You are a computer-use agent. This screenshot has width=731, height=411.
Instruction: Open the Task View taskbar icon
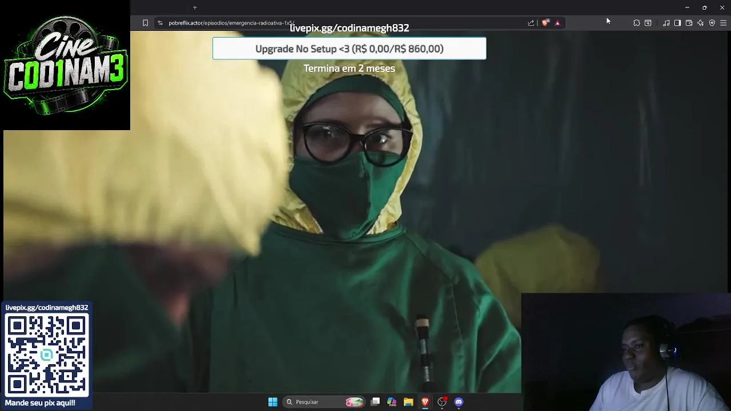375,402
